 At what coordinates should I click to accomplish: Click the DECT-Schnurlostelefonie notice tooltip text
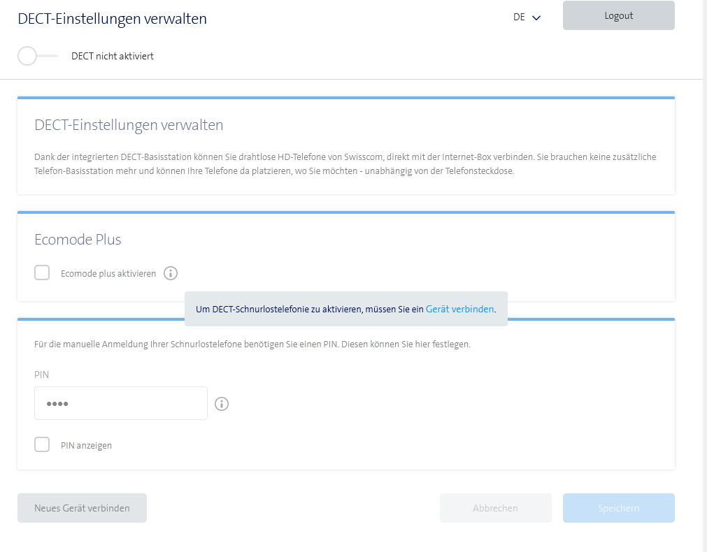click(x=310, y=309)
